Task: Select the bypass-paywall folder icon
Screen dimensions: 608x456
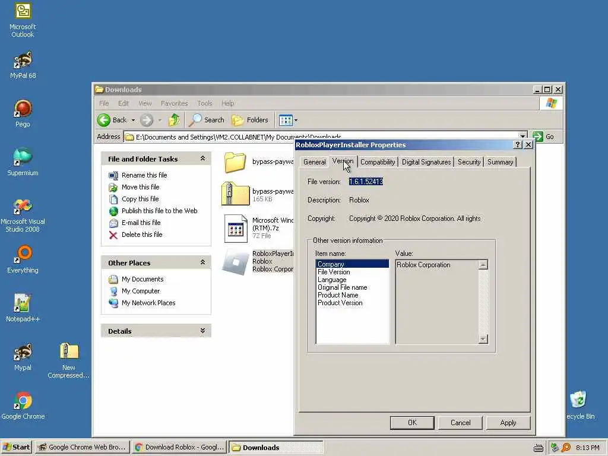Action: click(x=235, y=162)
